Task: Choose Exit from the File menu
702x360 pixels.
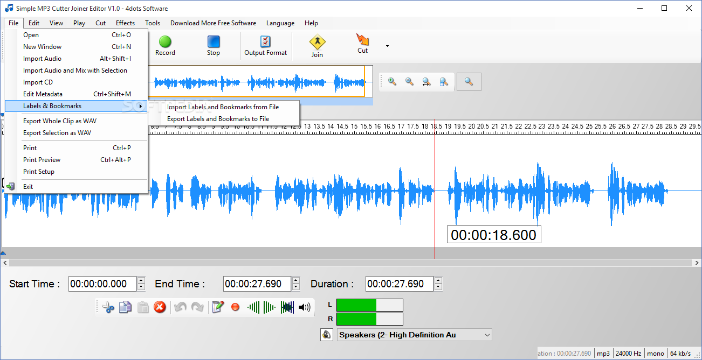Action: 76,187
